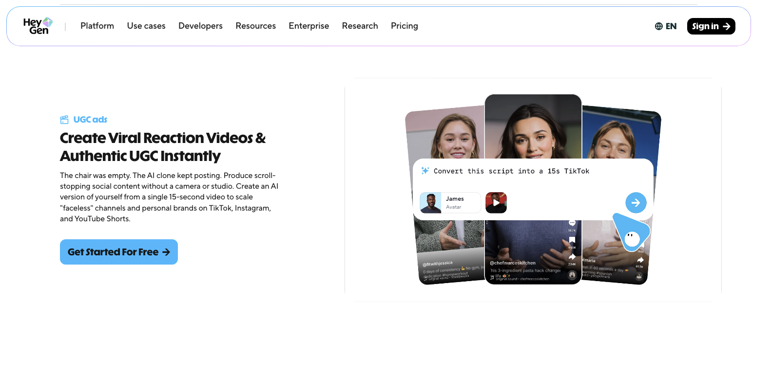Click the bookmark icon on center video
771x374 pixels.
[x=572, y=240]
